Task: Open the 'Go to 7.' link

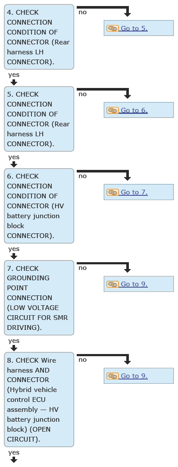Action: 134,192
